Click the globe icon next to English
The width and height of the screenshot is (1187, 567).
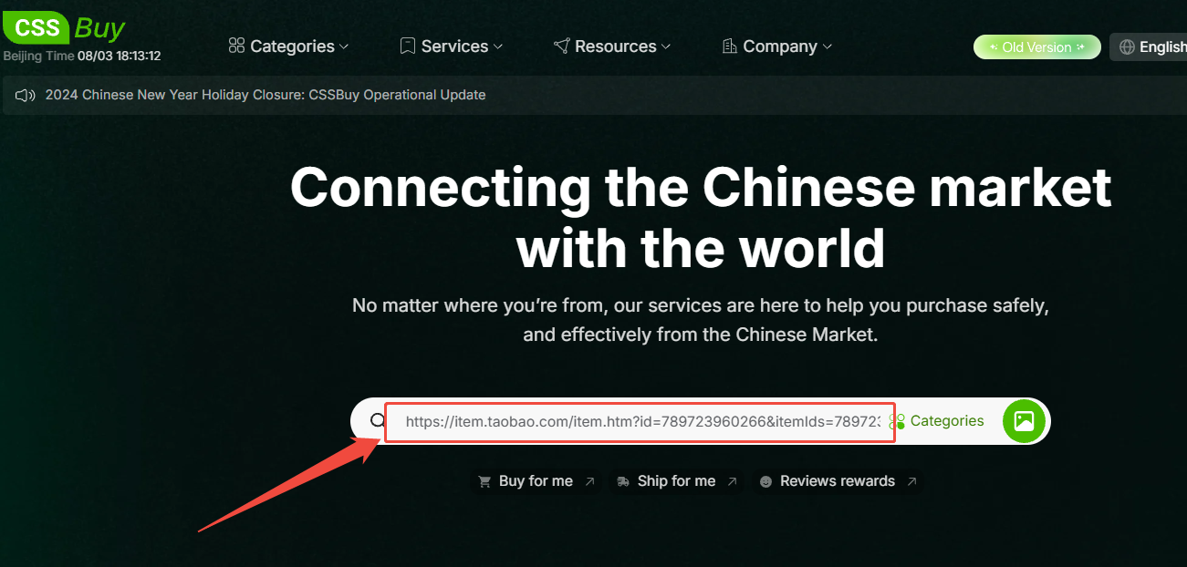pos(1128,47)
